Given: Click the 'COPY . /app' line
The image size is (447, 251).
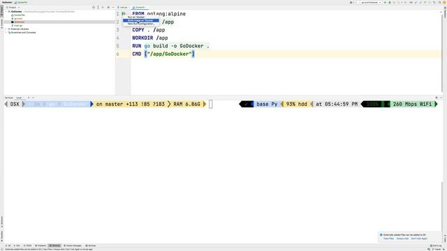Looking at the screenshot, I should (x=149, y=30).
